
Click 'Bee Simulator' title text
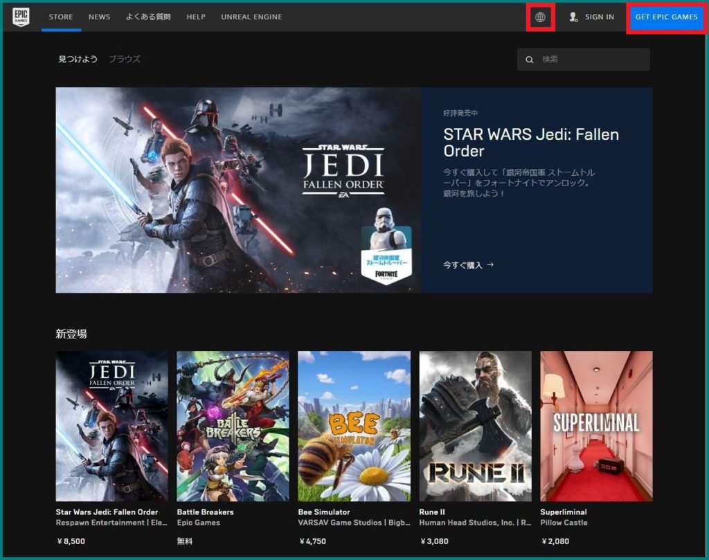[x=324, y=512]
